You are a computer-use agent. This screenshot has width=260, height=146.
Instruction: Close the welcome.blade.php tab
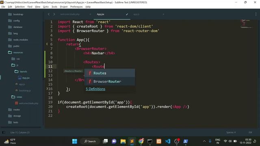coord(90,15)
